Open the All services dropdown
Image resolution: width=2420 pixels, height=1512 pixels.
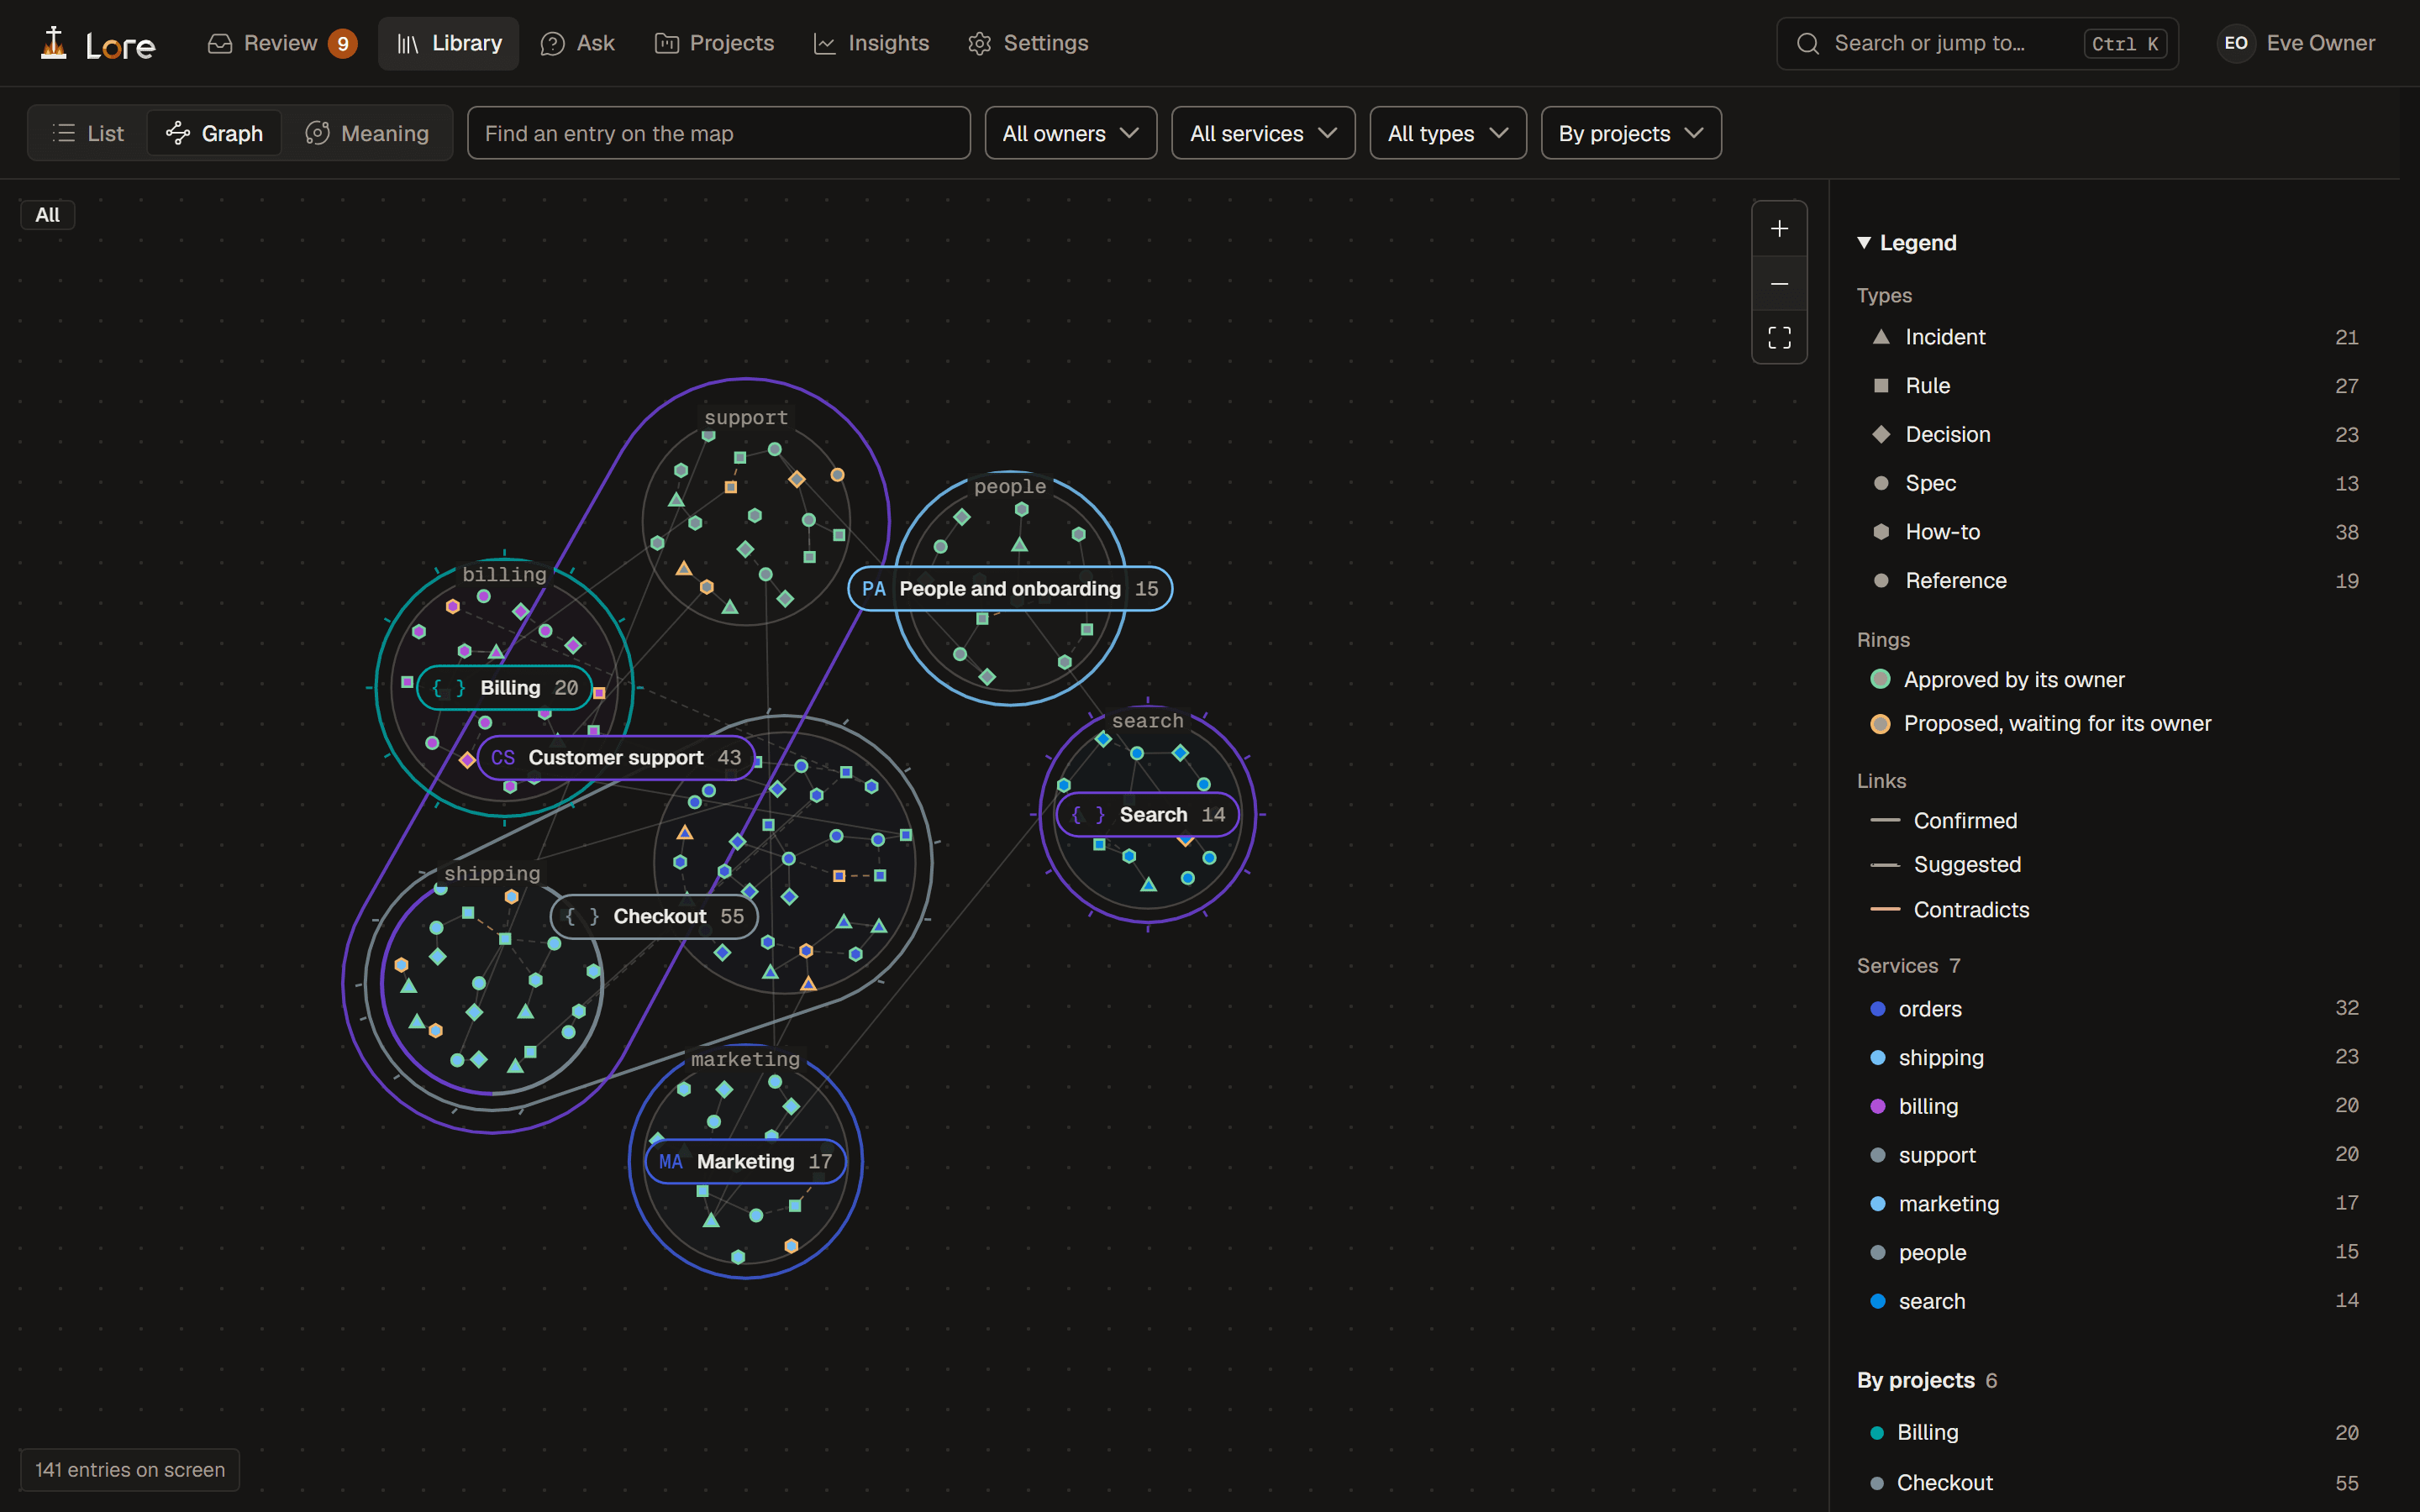point(1263,133)
